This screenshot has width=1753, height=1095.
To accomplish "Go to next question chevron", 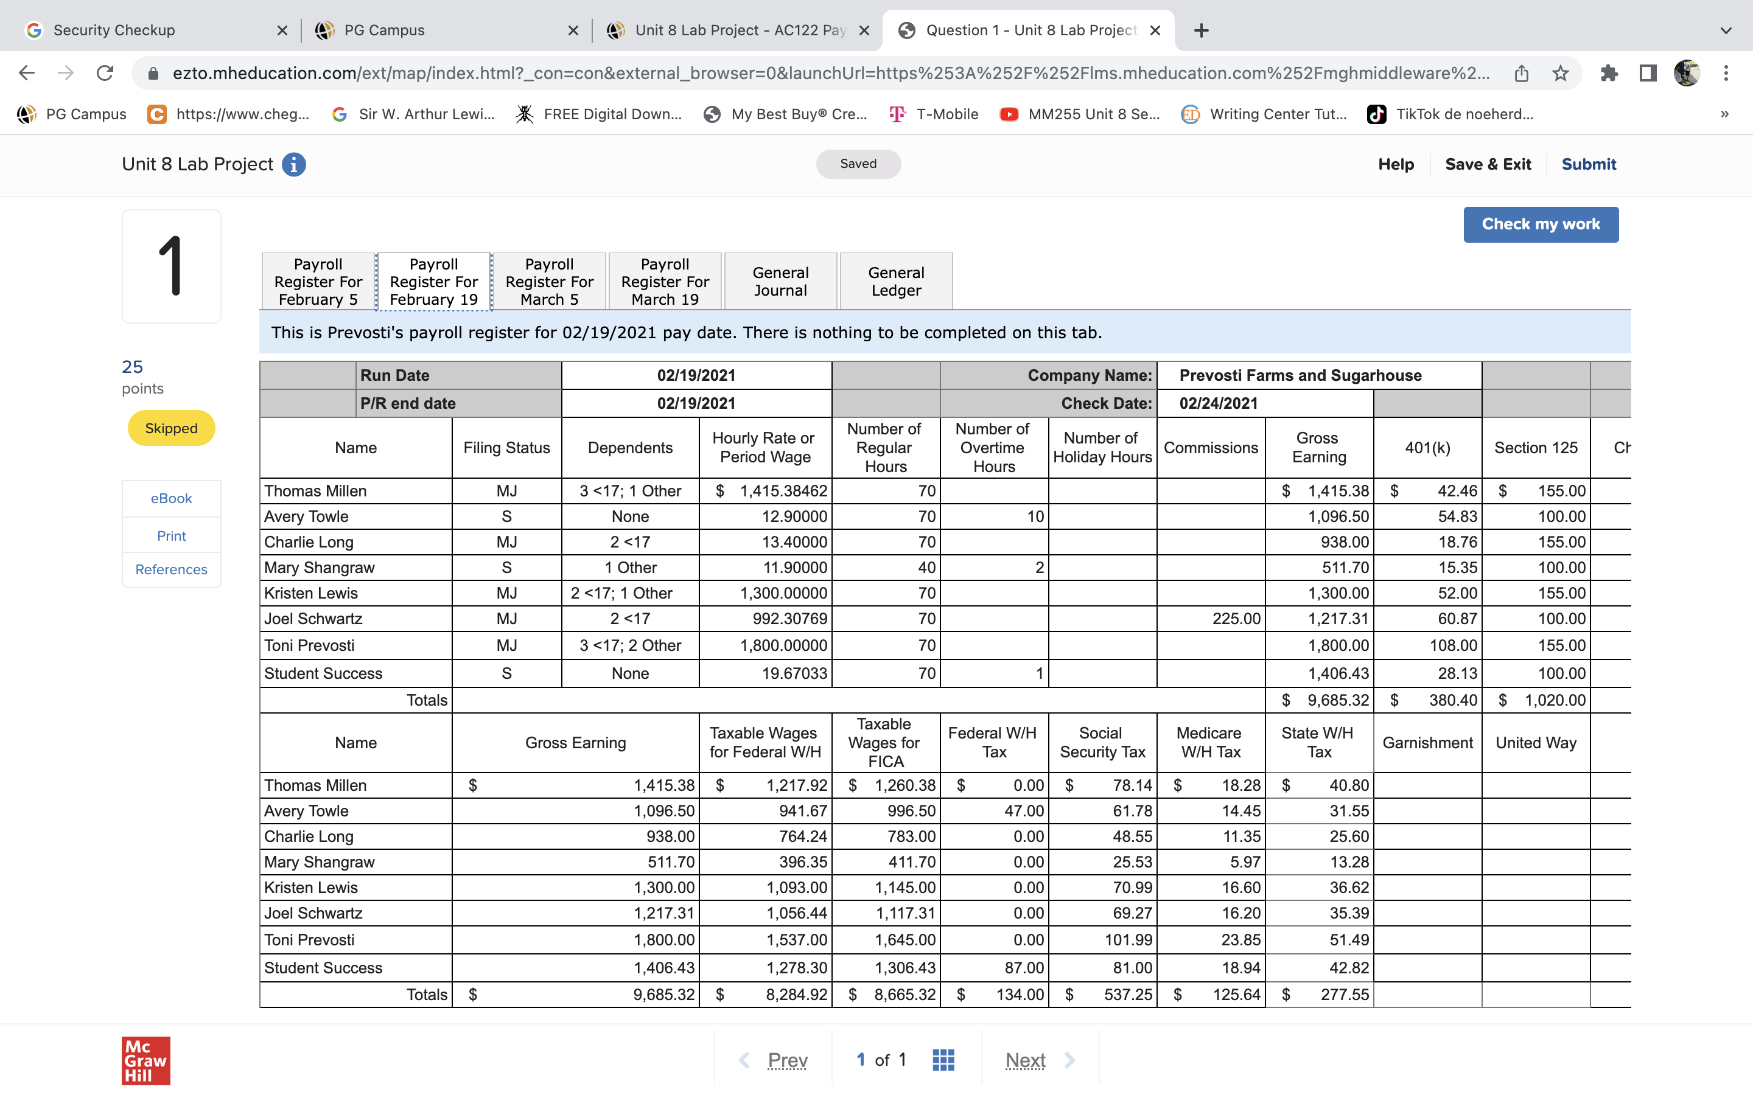I will point(1069,1060).
